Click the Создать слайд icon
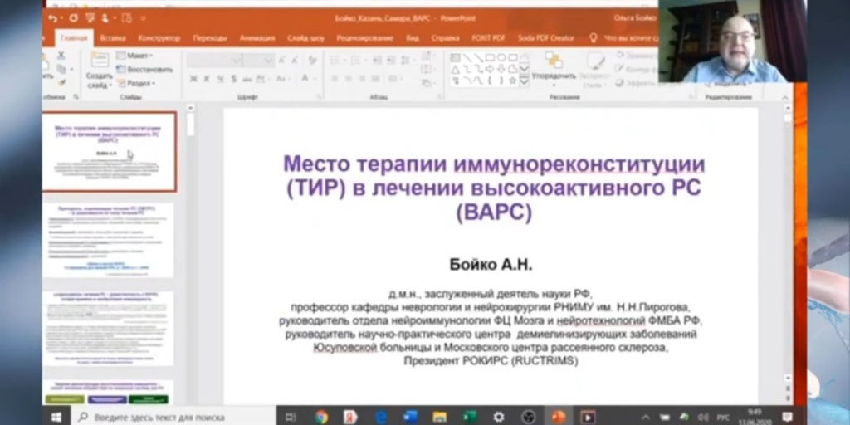850x425 pixels. tap(99, 61)
